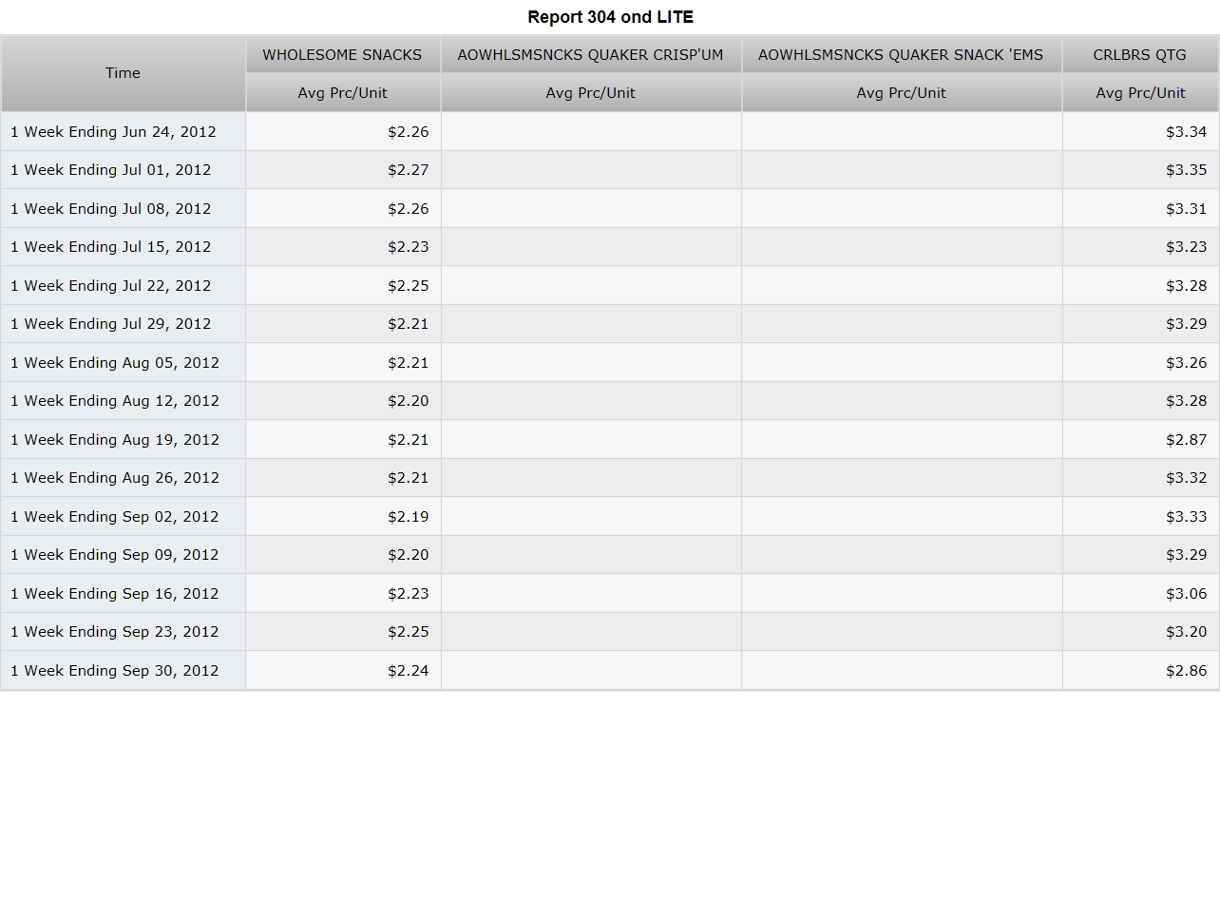Select row 1 Week Ending Sep 02, 2012

click(610, 517)
